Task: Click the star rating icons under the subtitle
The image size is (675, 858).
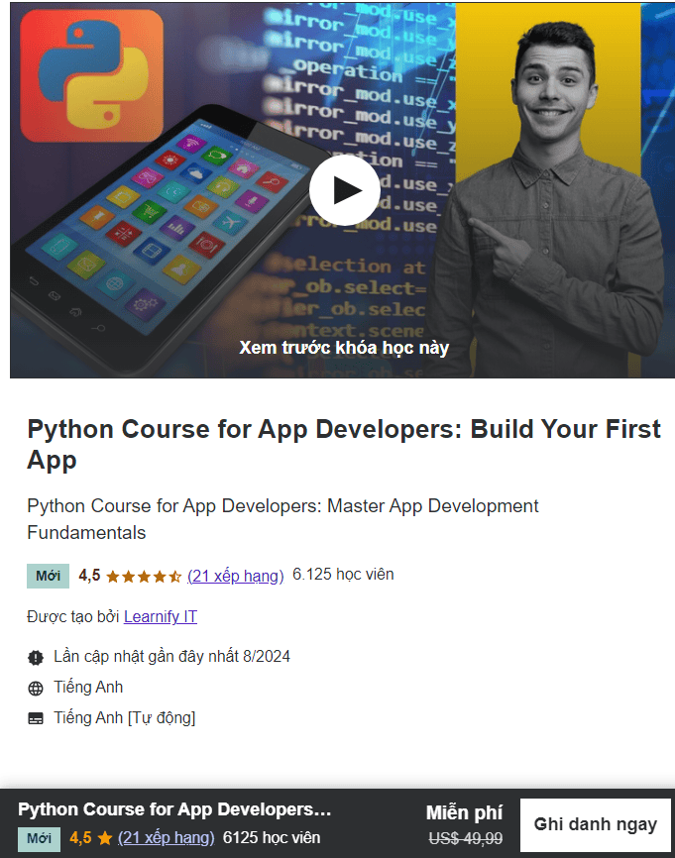Action: [144, 577]
